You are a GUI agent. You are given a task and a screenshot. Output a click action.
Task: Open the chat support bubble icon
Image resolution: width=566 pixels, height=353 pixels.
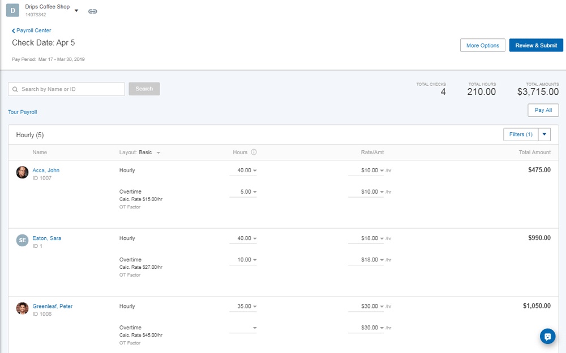tap(547, 336)
